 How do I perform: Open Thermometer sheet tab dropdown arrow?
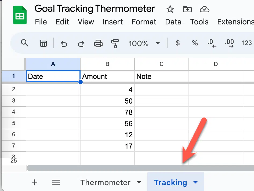click(139, 182)
